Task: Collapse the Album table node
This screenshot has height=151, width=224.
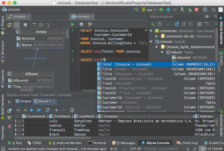Action: 162,52
